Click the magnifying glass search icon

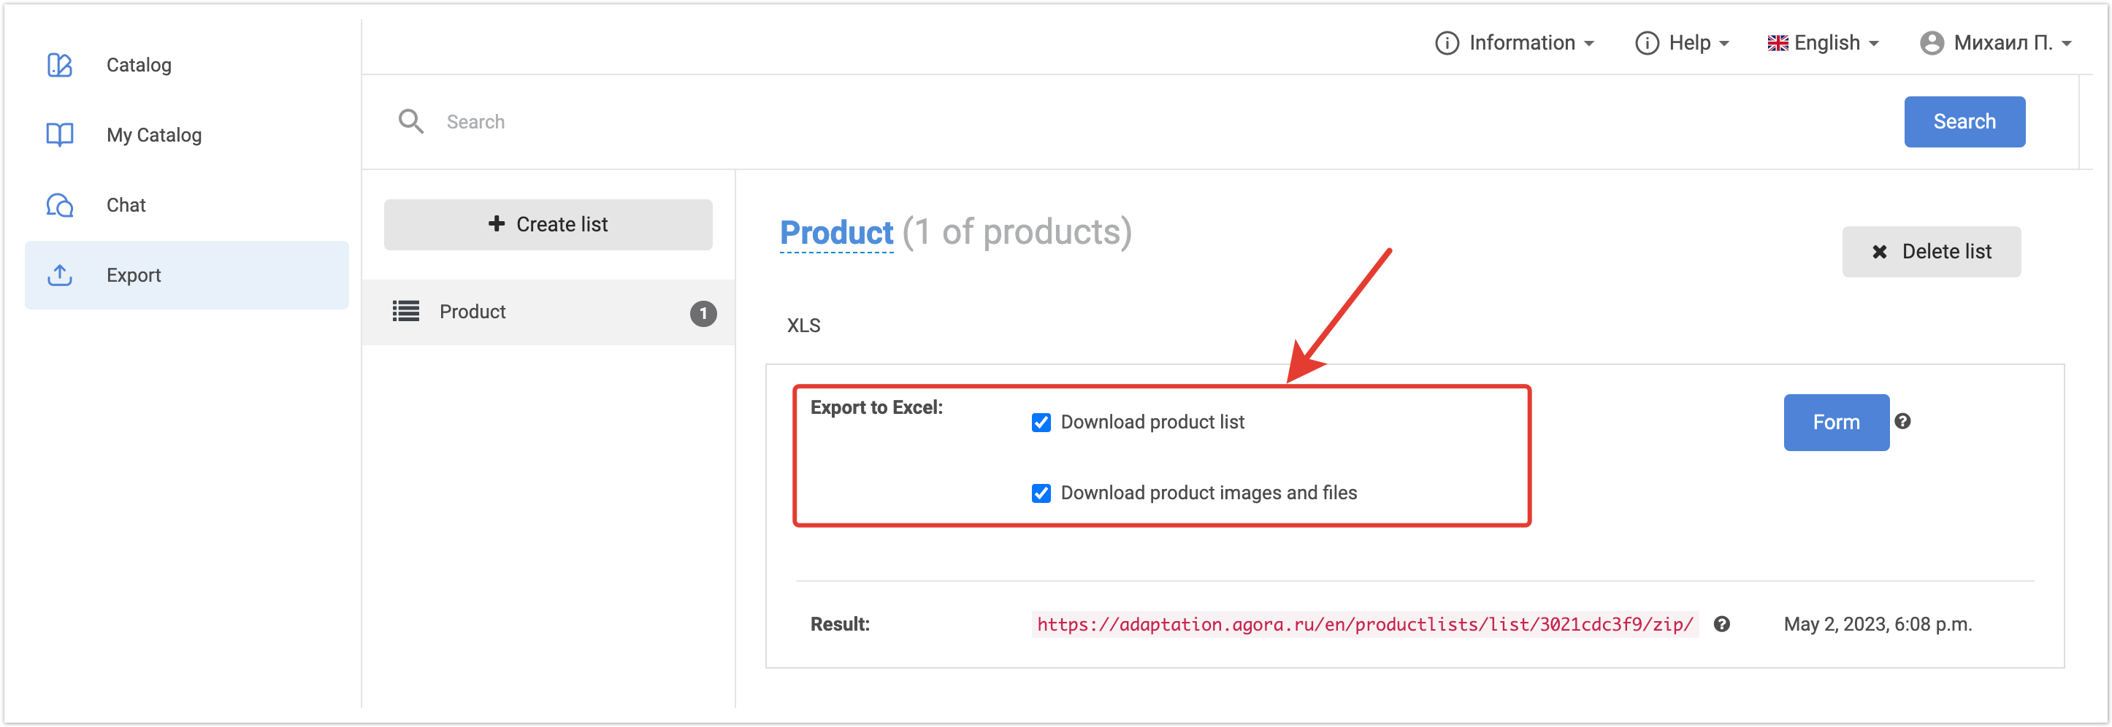(410, 121)
